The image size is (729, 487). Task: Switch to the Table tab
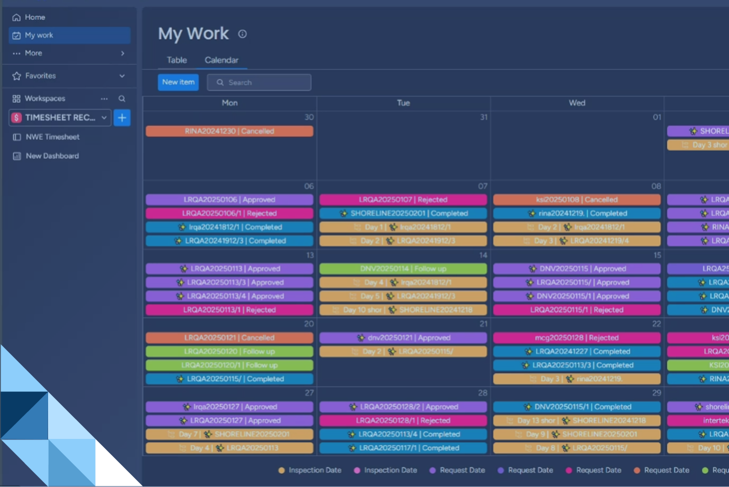point(176,60)
